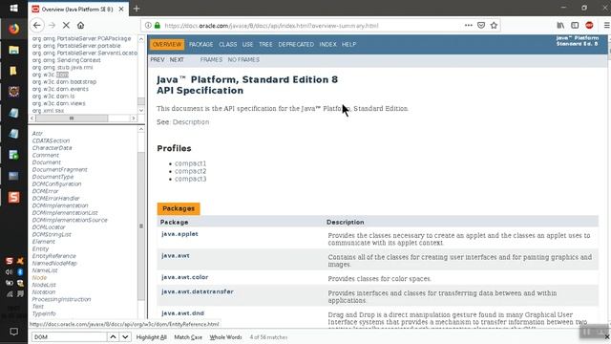Viewport: 611px width, 344px height.
Task: Open the USE navigation item
Action: click(247, 45)
